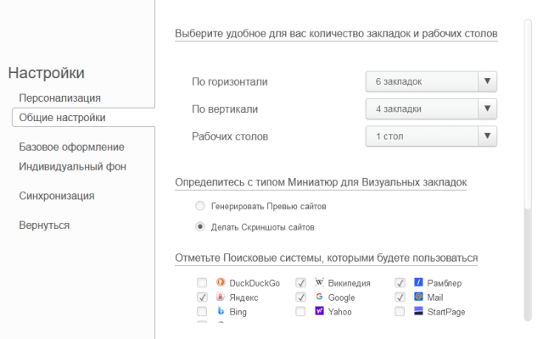Switch to Базовое оформление section
This screenshot has height=339, width=543.
point(72,147)
